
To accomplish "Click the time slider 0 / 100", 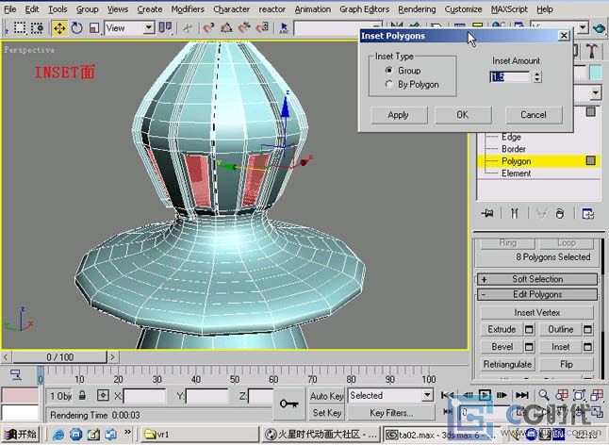I will (x=59, y=356).
